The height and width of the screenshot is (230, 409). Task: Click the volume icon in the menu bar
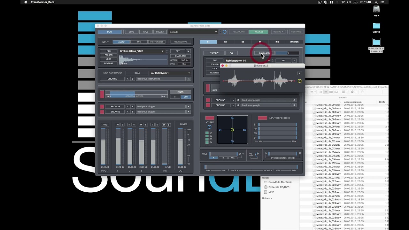349,2
